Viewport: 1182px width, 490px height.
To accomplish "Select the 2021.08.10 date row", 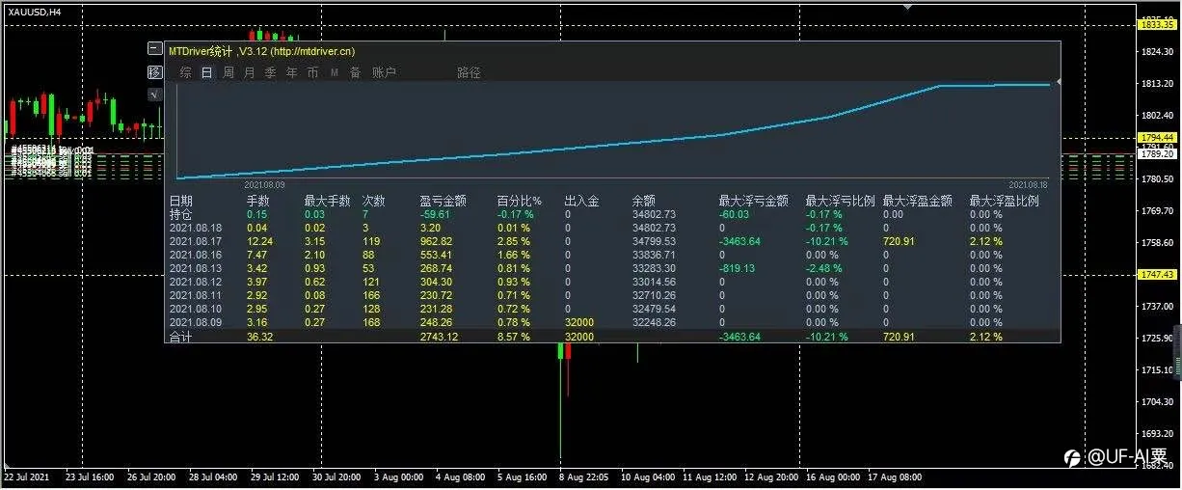I will [614, 309].
